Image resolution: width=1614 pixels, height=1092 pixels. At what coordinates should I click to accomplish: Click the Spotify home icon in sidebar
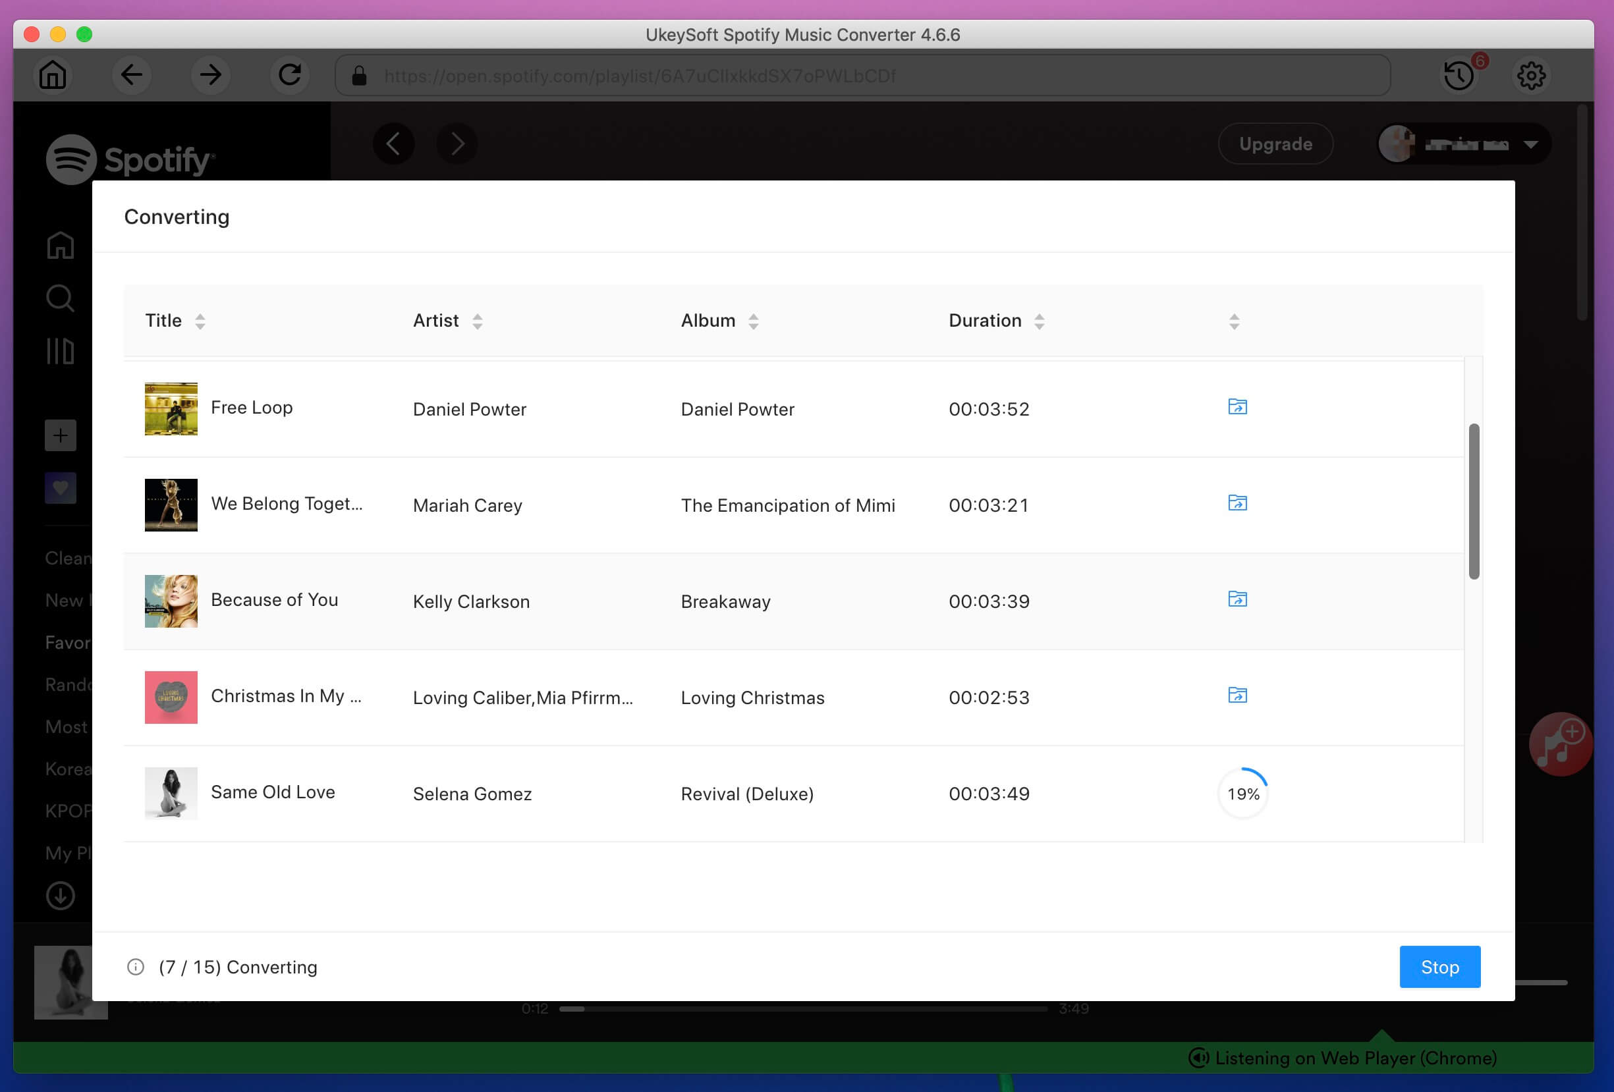coord(60,244)
